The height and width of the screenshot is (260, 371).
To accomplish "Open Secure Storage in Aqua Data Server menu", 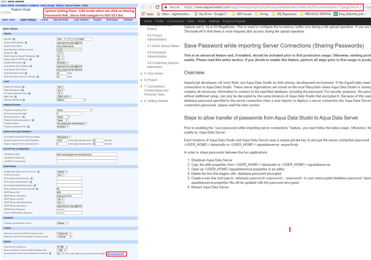I will click(x=47, y=5).
